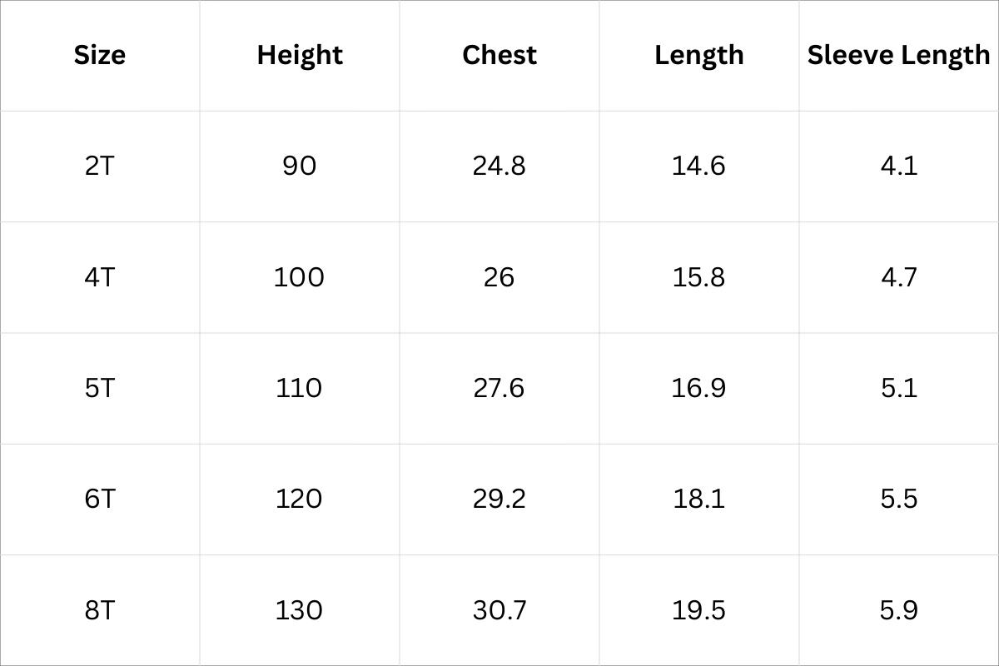Image resolution: width=999 pixels, height=666 pixels.
Task: Select the 6T size cell
Action: point(100,499)
